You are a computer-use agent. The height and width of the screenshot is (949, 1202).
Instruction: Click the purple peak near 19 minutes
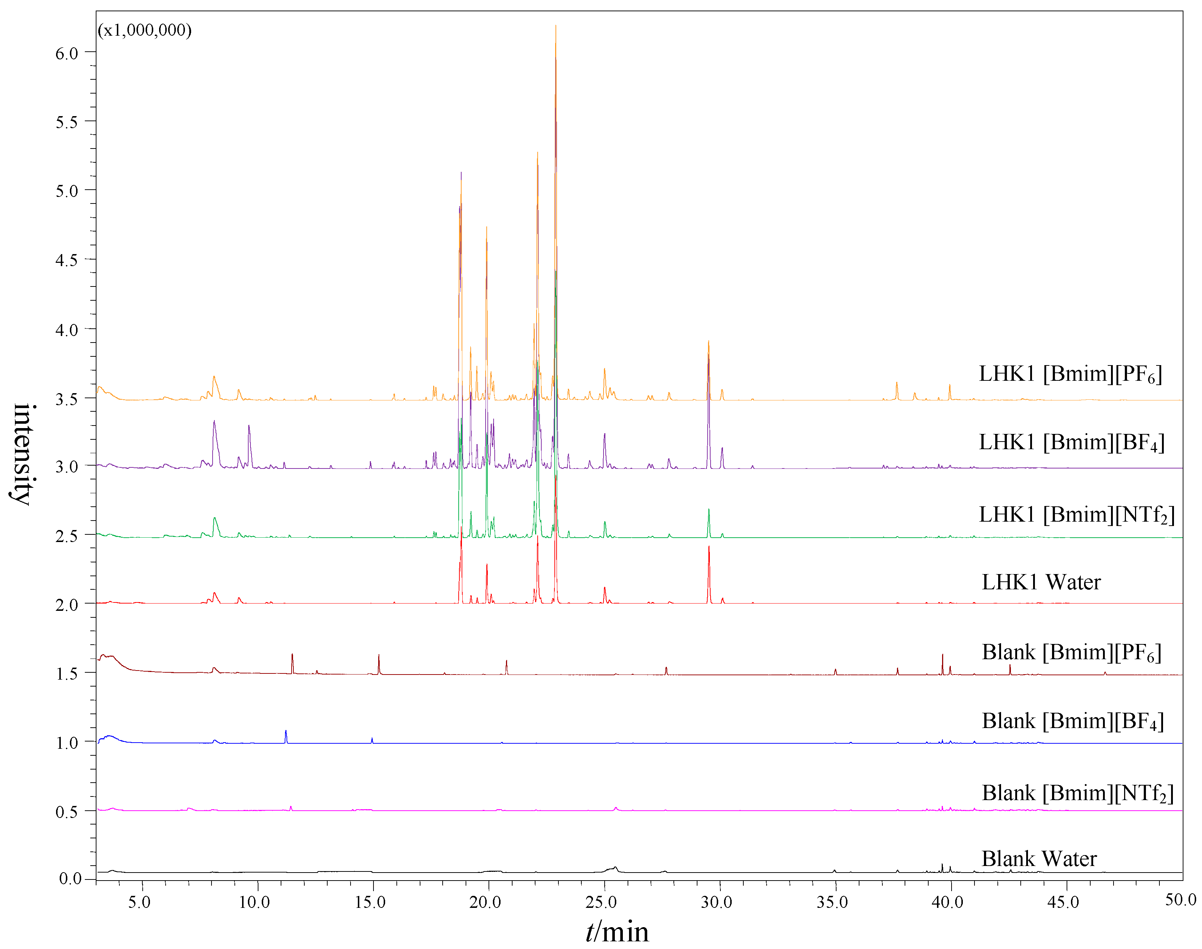[460, 178]
